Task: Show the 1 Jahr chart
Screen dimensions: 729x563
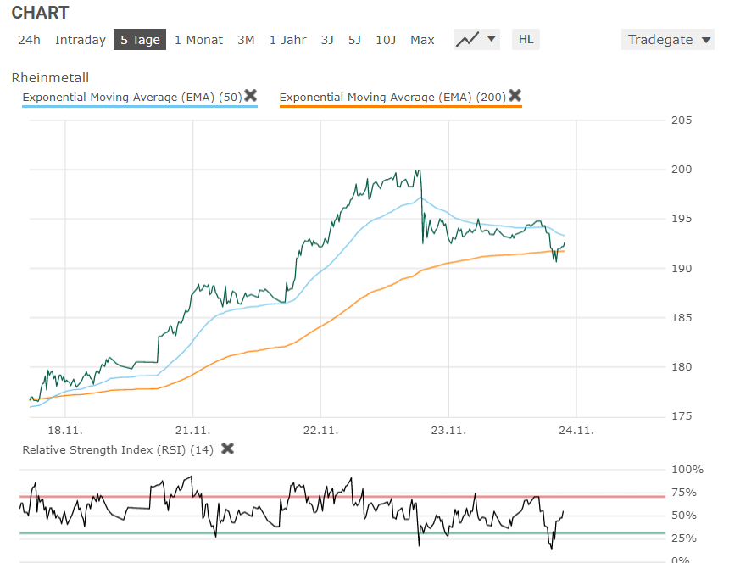Action: [288, 40]
